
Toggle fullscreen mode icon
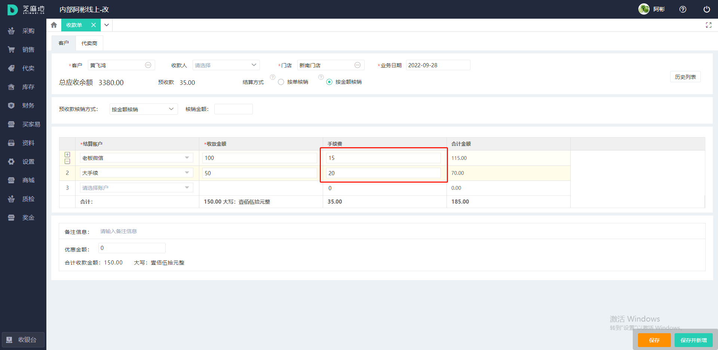point(708,25)
